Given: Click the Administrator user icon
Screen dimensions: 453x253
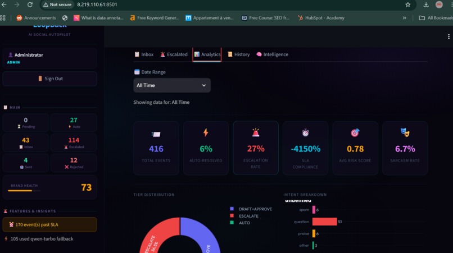Looking at the screenshot, I should tap(11, 55).
